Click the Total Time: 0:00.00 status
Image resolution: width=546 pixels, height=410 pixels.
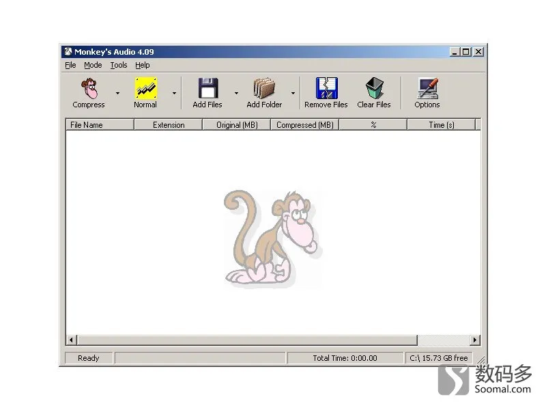[x=345, y=358]
